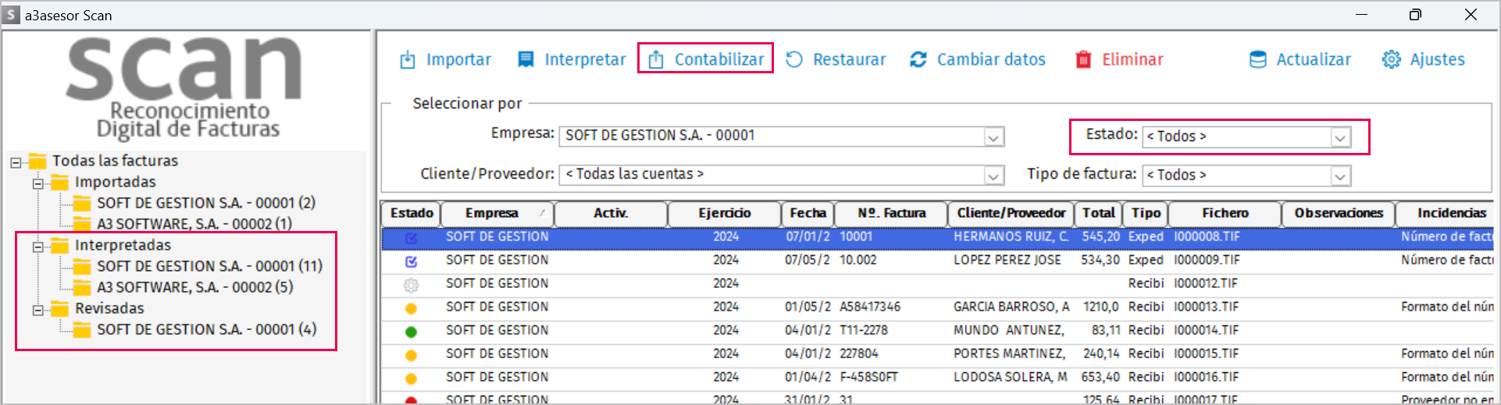Click the Actualizar database icon

coord(1257,59)
